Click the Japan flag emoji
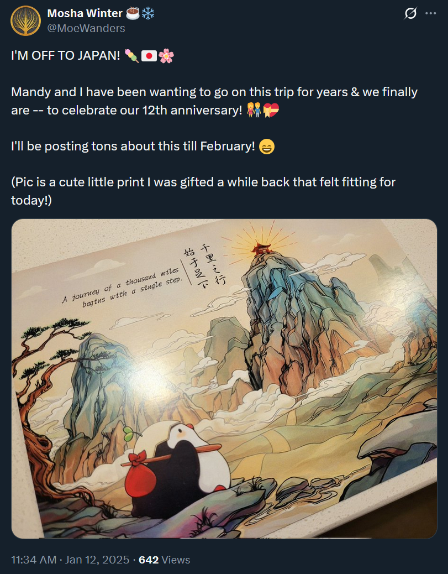448x574 pixels. coord(149,56)
